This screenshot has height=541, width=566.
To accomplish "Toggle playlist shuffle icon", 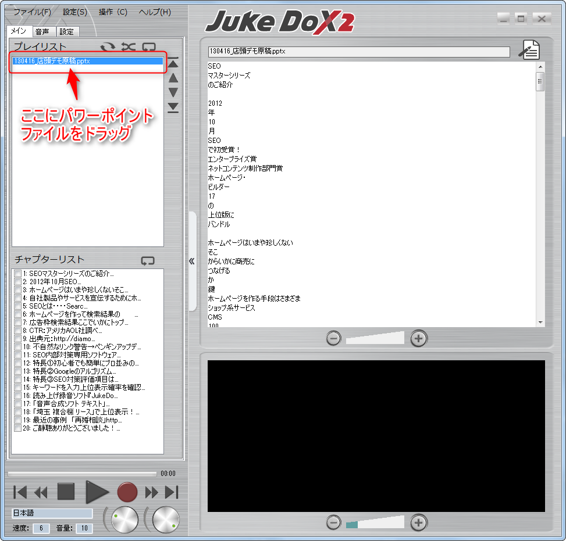I will pos(128,47).
